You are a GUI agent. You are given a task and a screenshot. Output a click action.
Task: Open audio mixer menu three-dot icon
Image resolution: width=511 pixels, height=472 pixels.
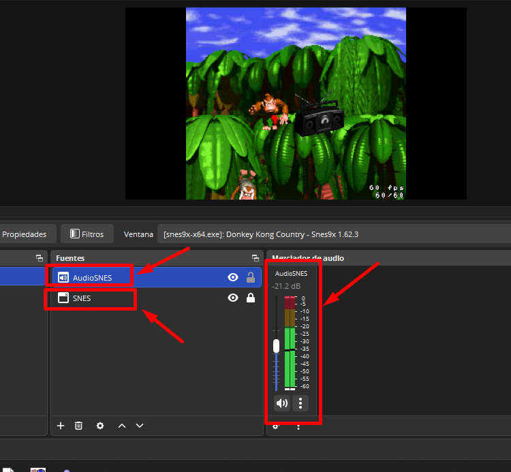pyautogui.click(x=298, y=427)
